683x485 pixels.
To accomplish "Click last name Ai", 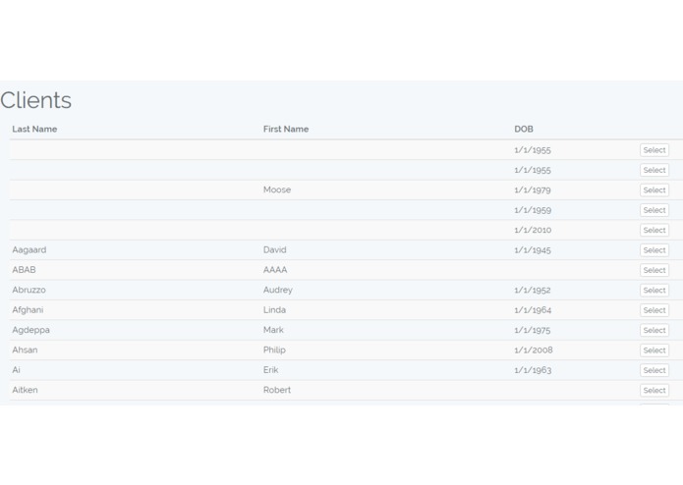I will 16,370.
